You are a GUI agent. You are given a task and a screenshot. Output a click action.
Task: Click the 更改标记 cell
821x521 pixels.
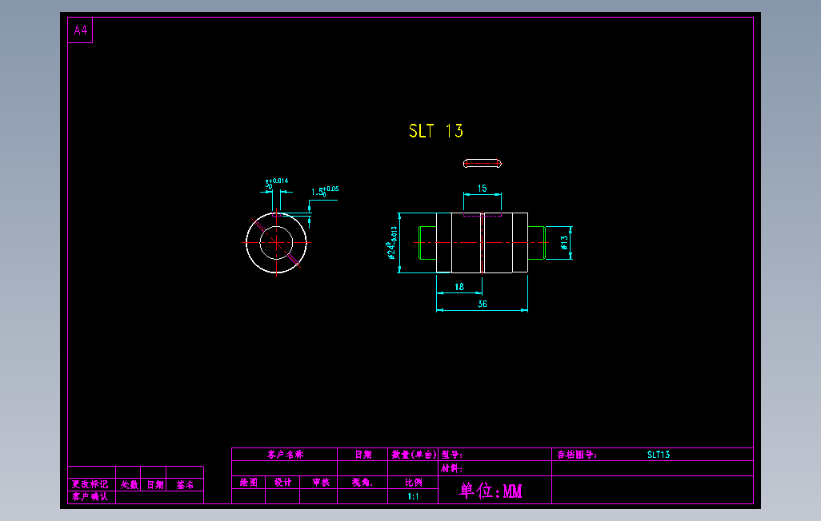91,484
